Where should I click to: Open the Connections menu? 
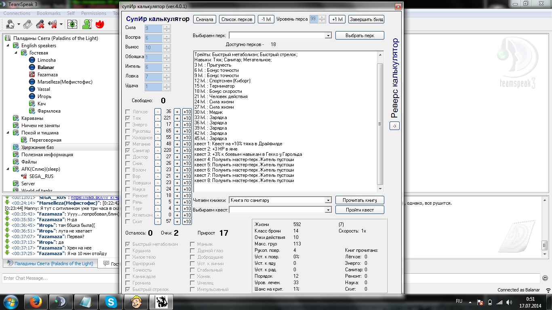coord(17,13)
